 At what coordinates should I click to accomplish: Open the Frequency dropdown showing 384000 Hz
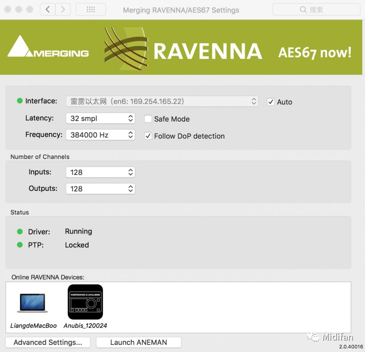click(x=100, y=135)
